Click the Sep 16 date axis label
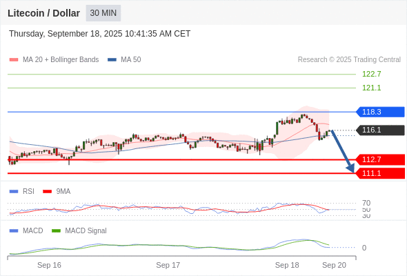407x276 pixels. [49, 265]
